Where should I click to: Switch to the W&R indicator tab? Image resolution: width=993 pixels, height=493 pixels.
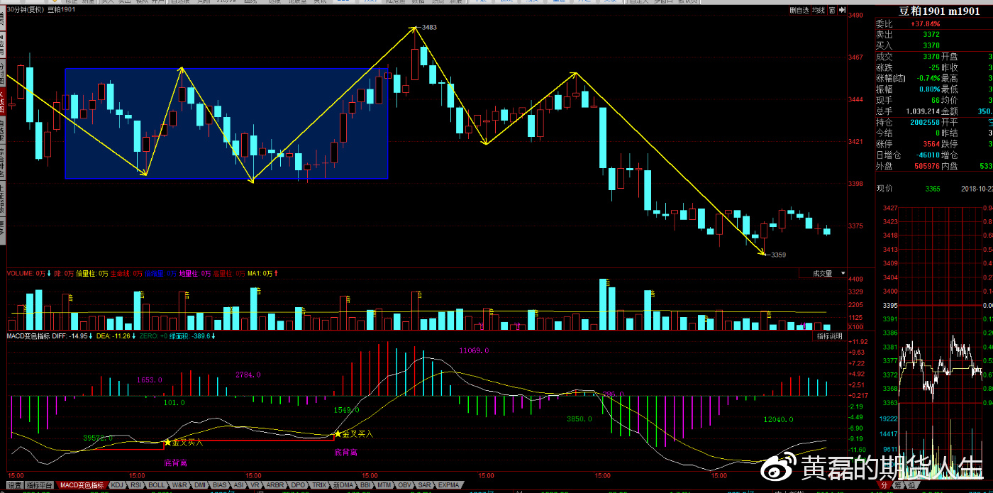pyautogui.click(x=179, y=486)
